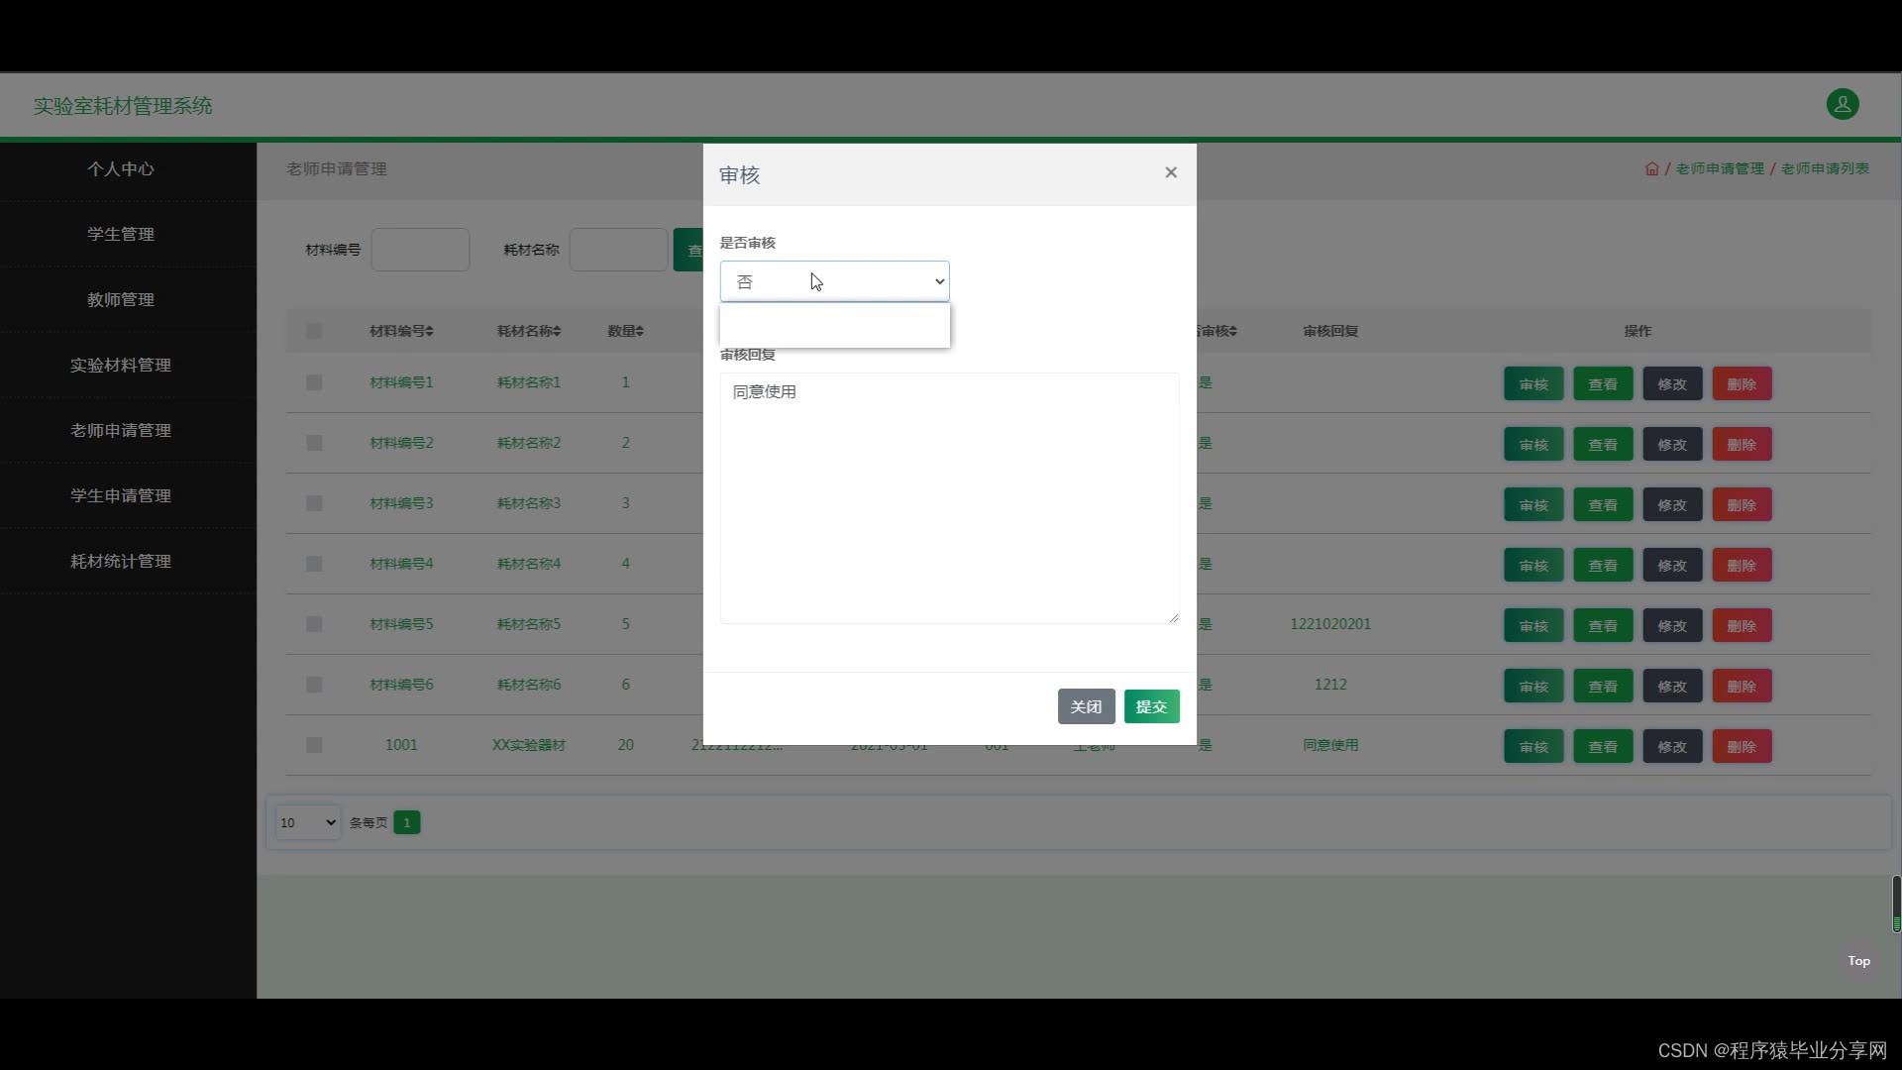Viewport: 1902px width, 1070px height.
Task: Click the Top scroll button
Action: (x=1858, y=960)
